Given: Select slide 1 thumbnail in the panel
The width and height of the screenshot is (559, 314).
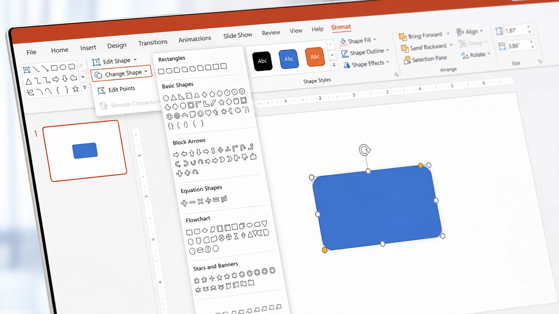Looking at the screenshot, I should (x=85, y=151).
